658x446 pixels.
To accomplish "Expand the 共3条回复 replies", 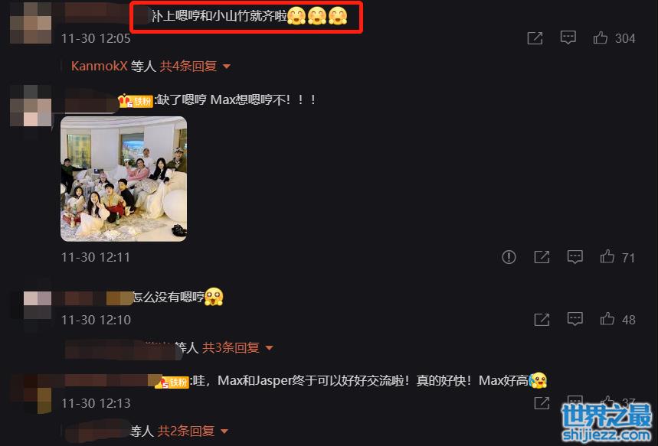I will click(237, 347).
